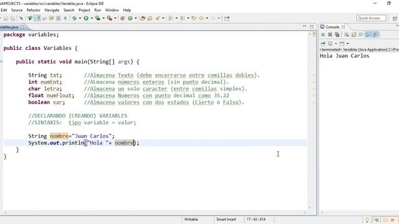Open the Source menu

point(17,10)
